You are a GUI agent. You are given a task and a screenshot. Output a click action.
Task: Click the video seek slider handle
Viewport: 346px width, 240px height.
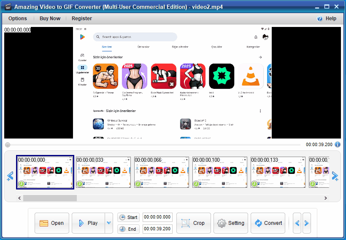point(8,145)
